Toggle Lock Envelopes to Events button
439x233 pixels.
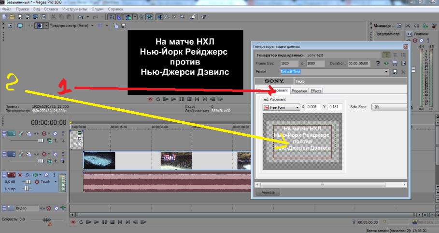coord(142,17)
